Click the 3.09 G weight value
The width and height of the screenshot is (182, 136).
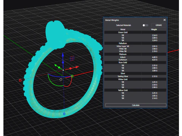coord(155,71)
